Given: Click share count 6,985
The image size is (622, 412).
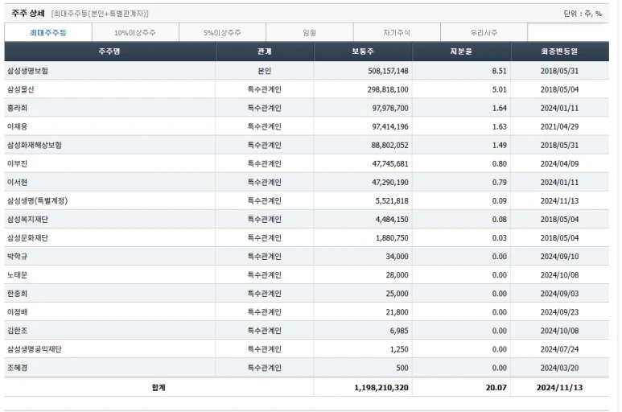Looking at the screenshot, I should click(399, 331).
